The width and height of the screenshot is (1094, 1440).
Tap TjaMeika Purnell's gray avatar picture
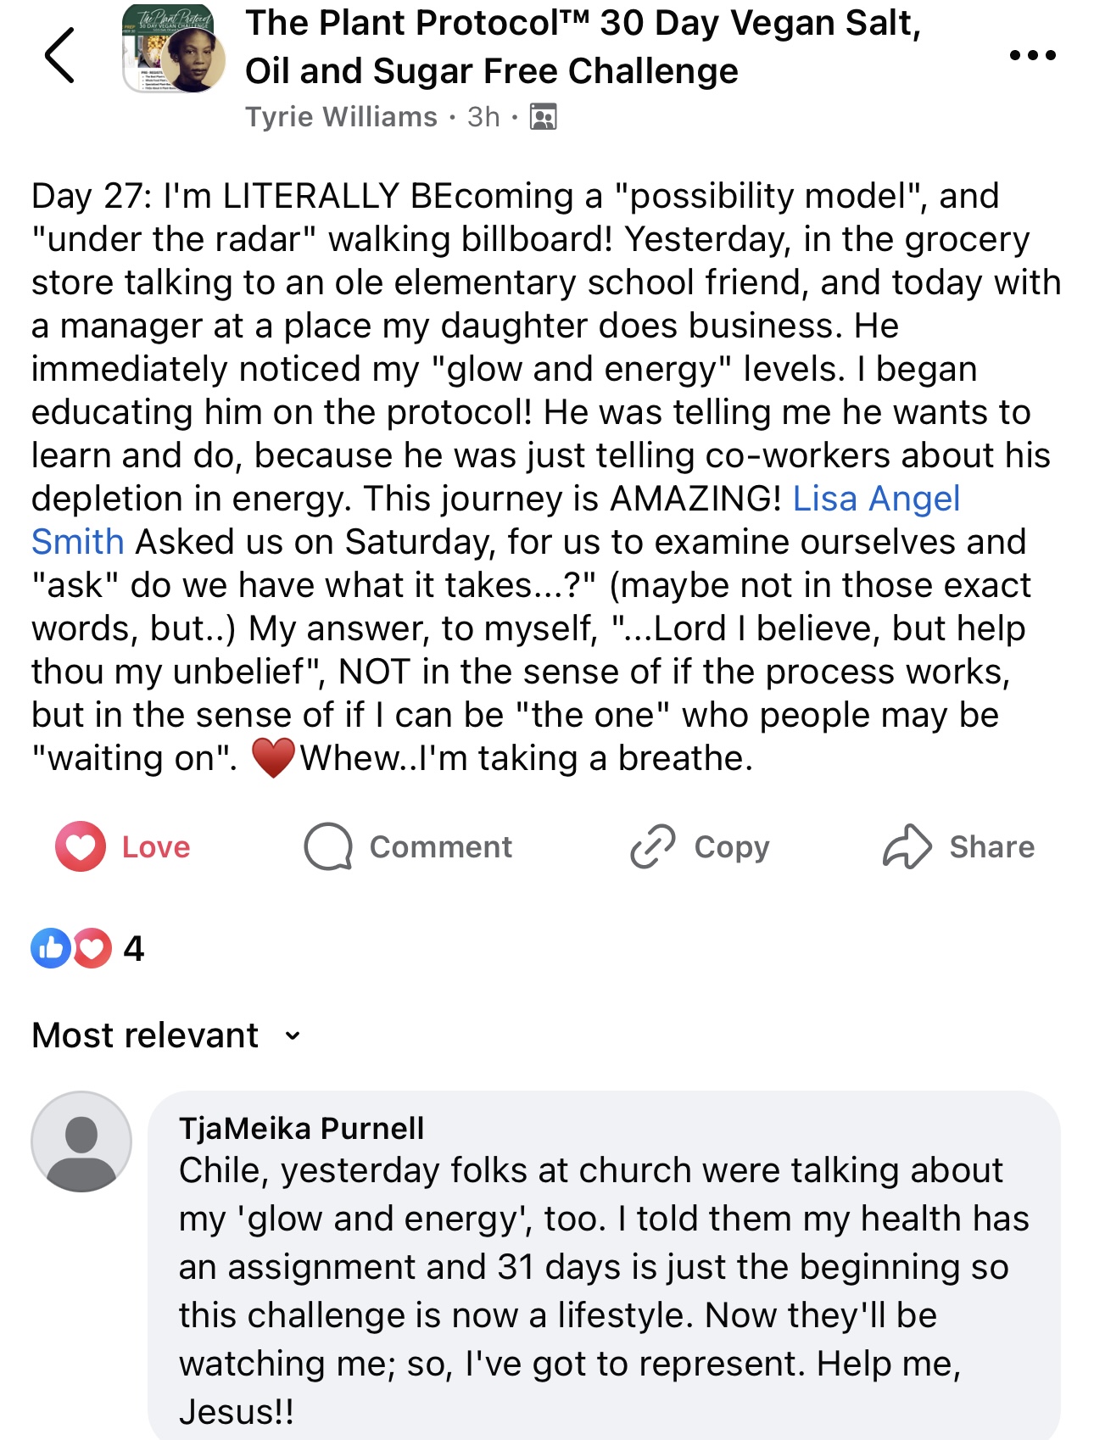[81, 1141]
